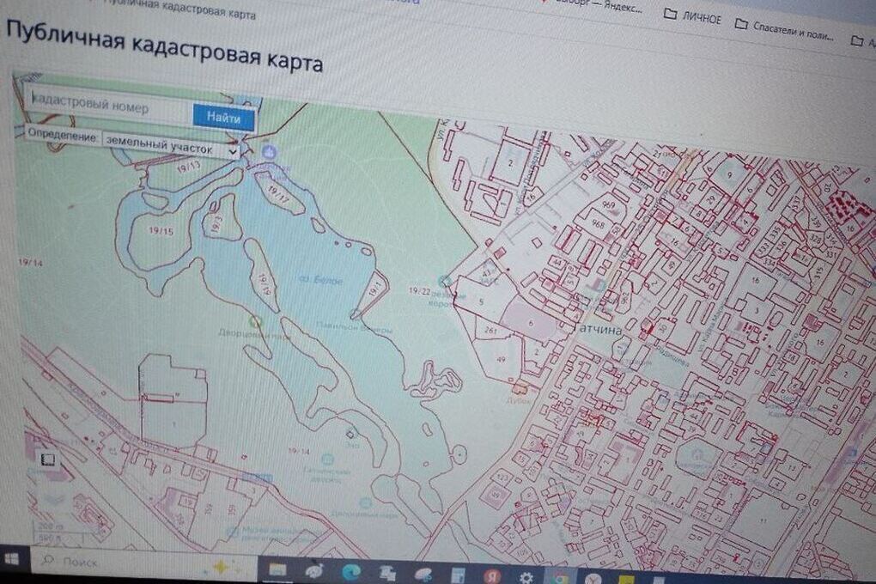Open the Спасатели bookmarks folder

click(784, 27)
